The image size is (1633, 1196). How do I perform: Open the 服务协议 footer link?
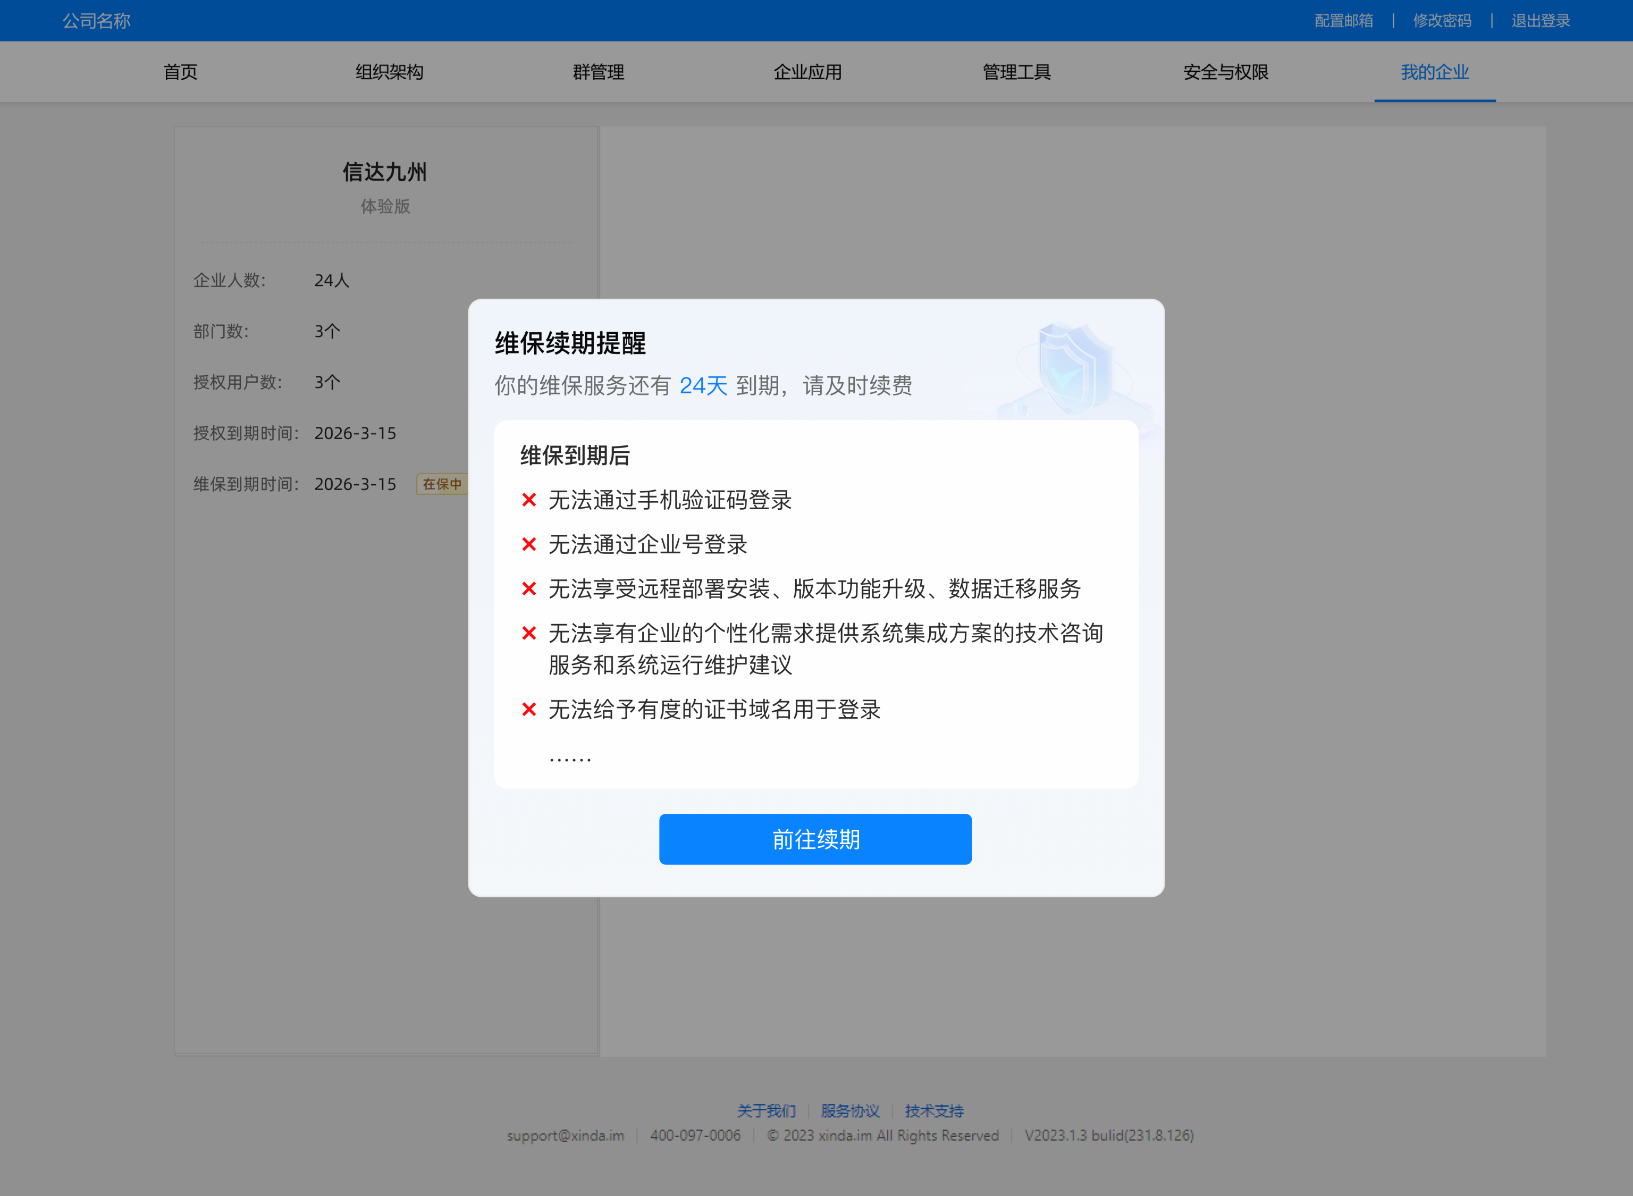click(851, 1110)
